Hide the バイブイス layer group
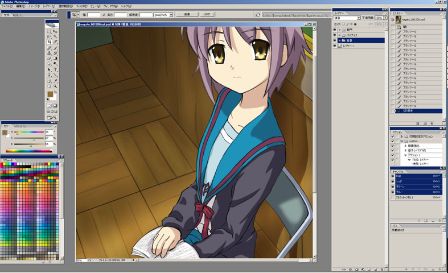 335,35
